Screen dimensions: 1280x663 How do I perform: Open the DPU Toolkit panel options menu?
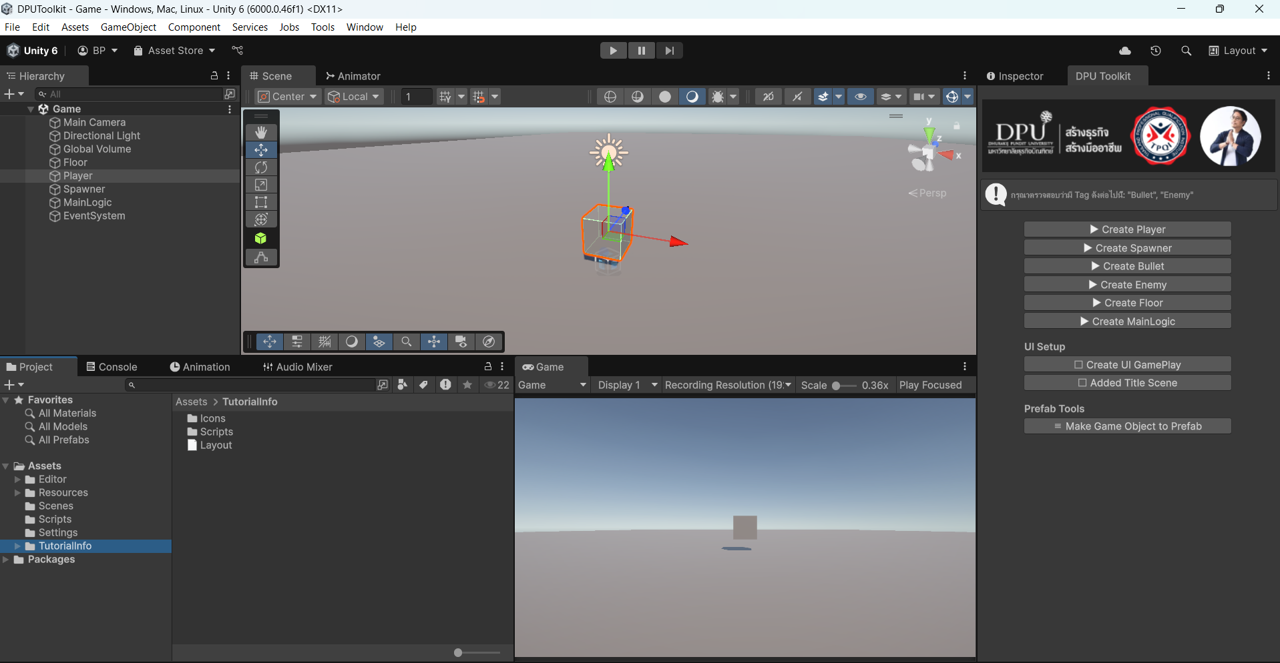tap(1269, 76)
